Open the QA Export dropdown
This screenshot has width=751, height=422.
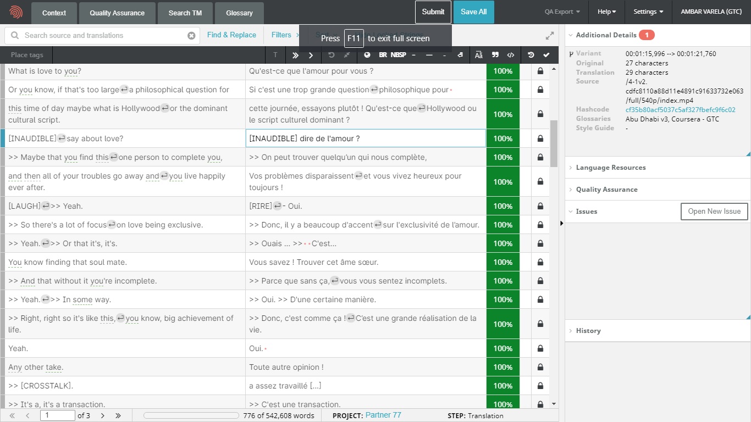562,12
